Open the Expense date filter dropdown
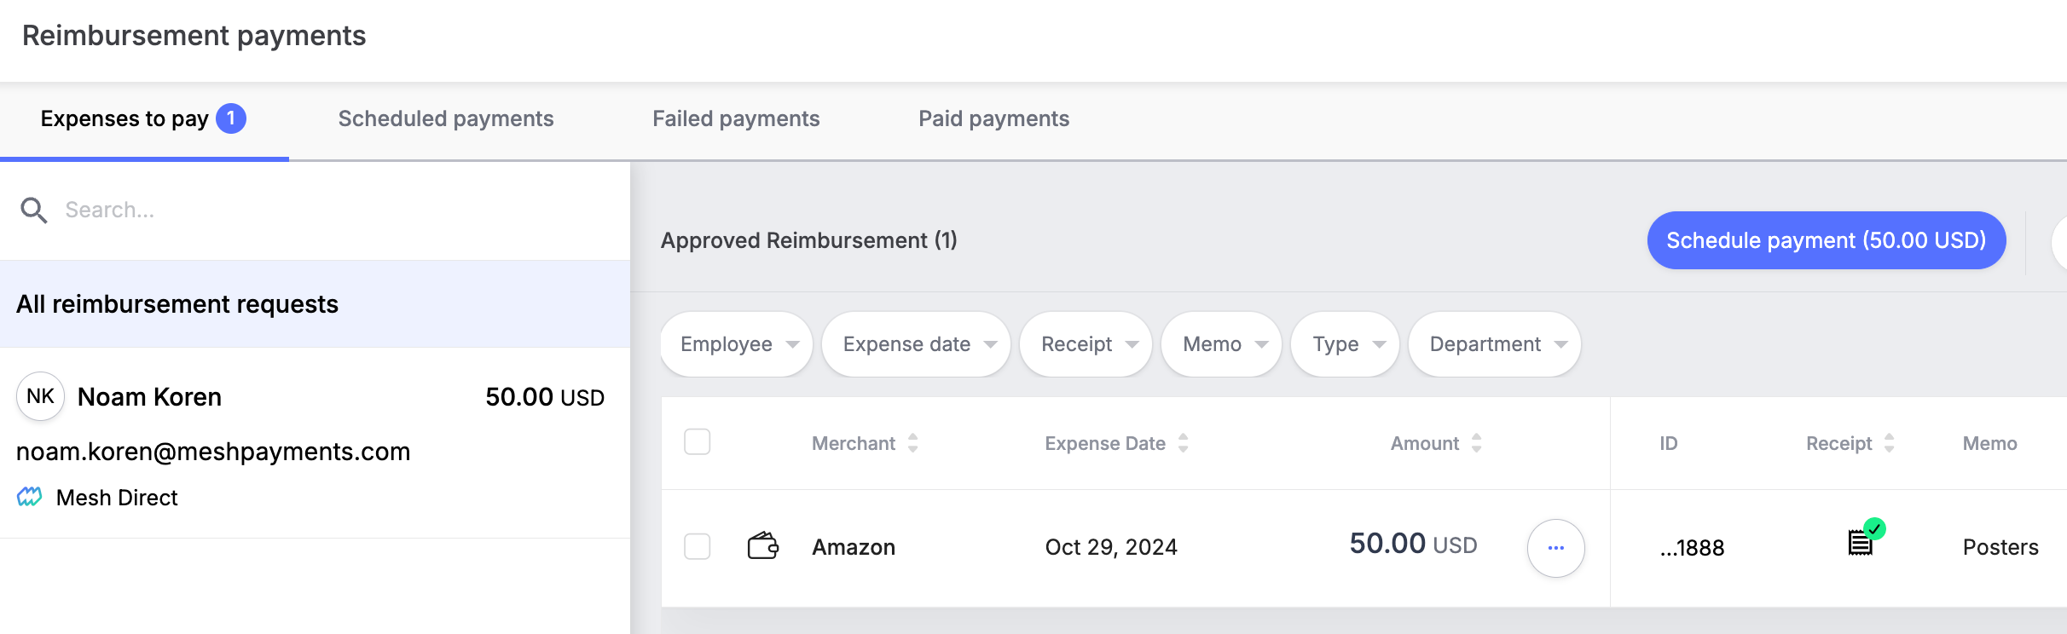This screenshot has width=2067, height=634. pos(917,344)
